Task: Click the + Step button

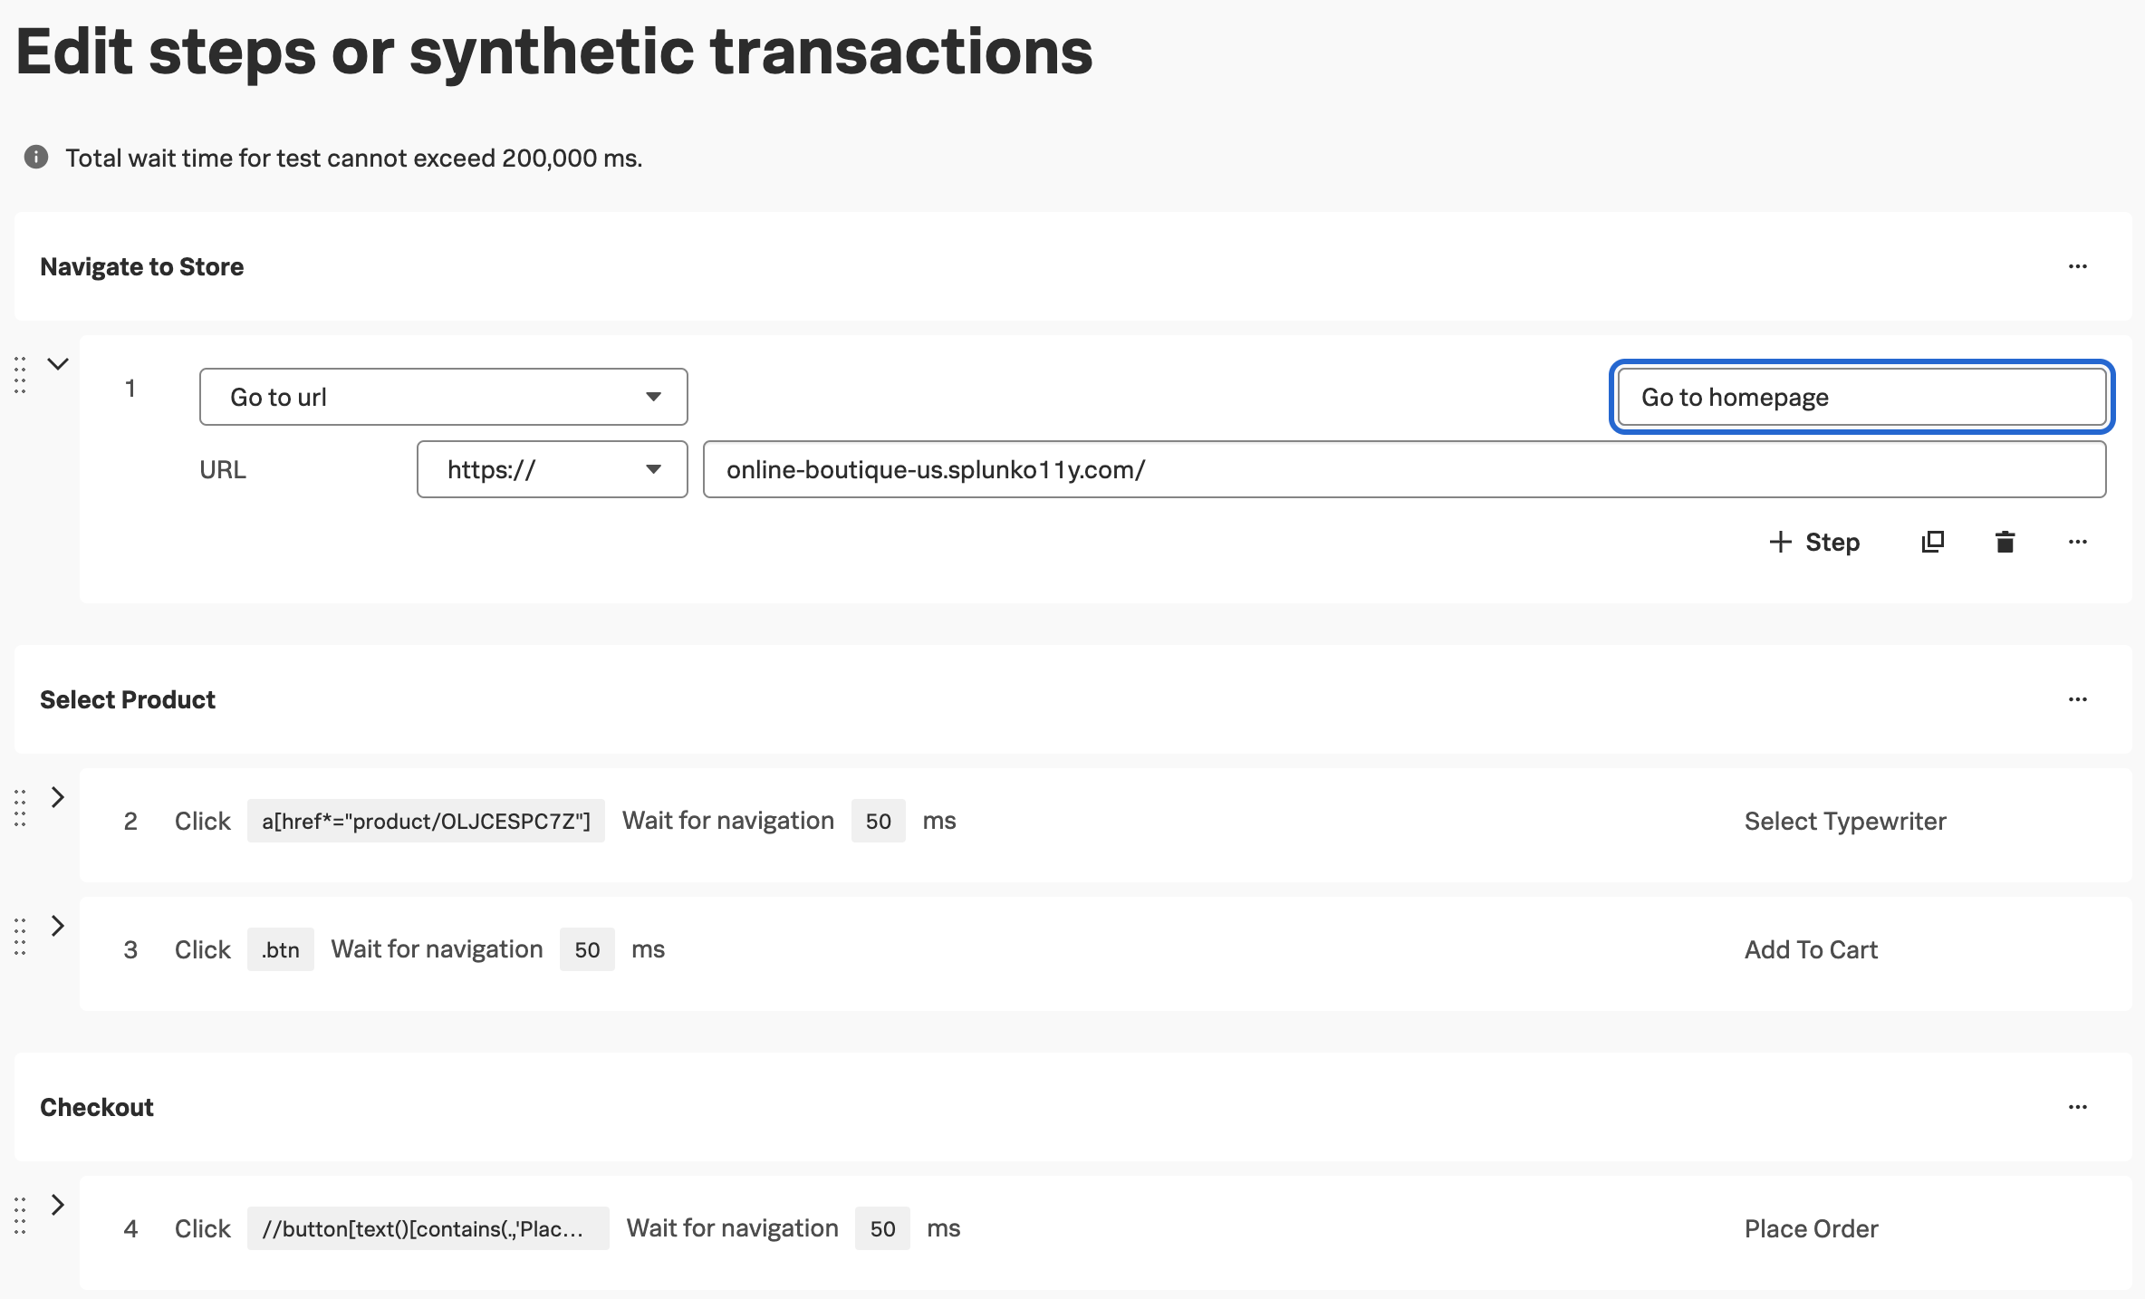Action: click(1814, 542)
